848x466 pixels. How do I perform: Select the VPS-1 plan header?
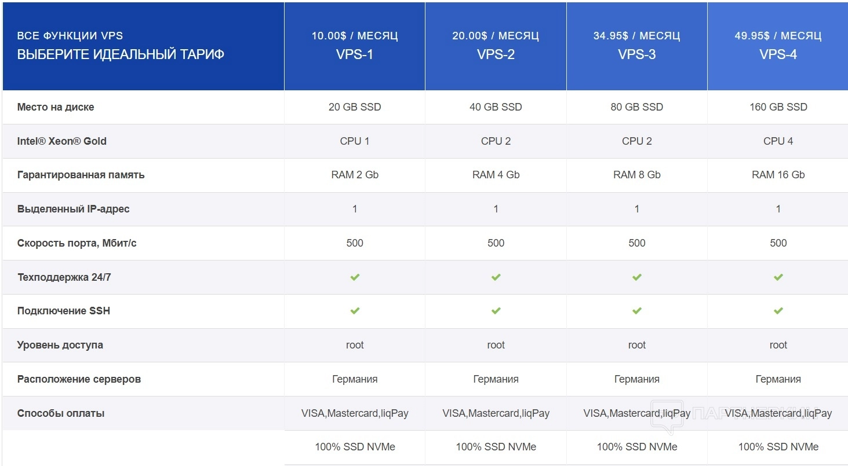355,54
